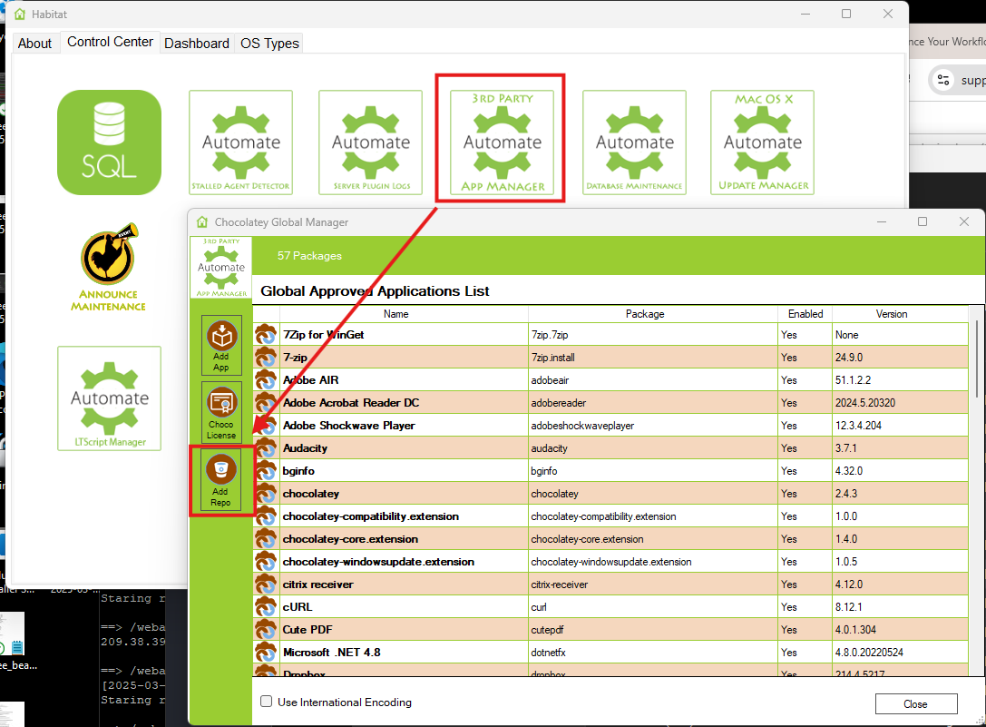Viewport: 986px width, 727px height.
Task: Open the LTScript Manager
Action: click(x=109, y=399)
